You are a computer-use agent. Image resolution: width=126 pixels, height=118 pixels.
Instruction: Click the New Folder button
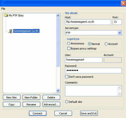31,98
